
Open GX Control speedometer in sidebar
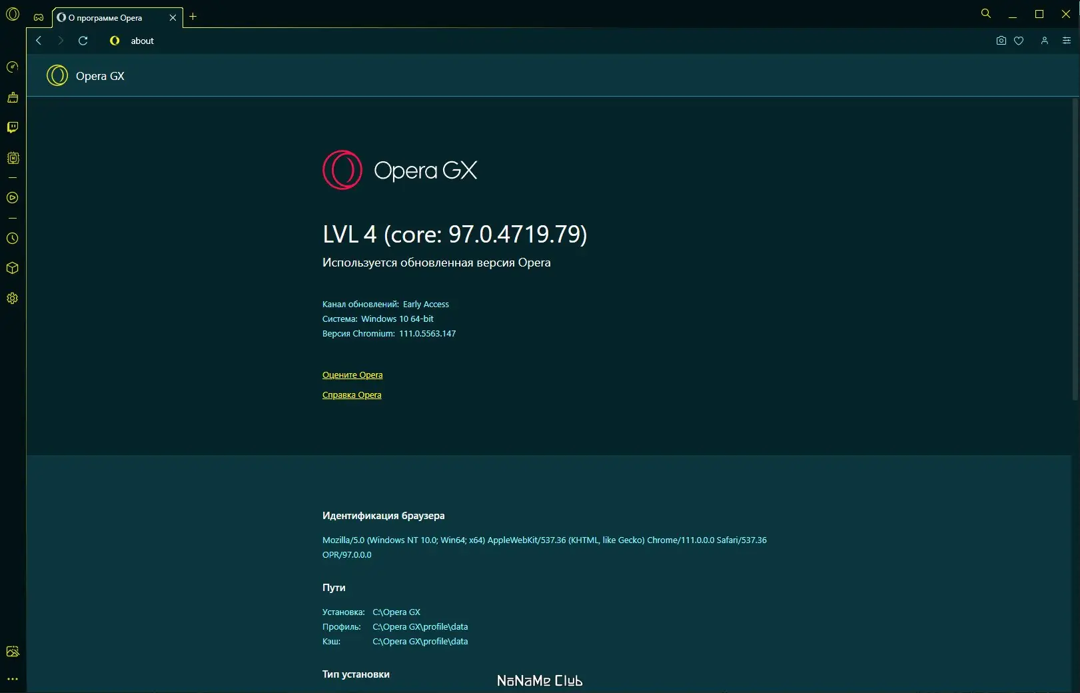13,67
